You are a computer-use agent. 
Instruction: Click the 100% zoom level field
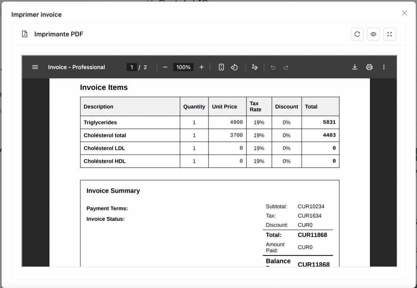coord(183,67)
